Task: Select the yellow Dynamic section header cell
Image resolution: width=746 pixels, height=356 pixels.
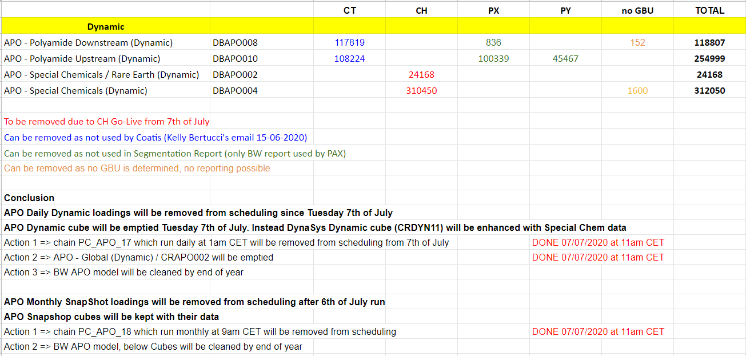Action: 106,26
